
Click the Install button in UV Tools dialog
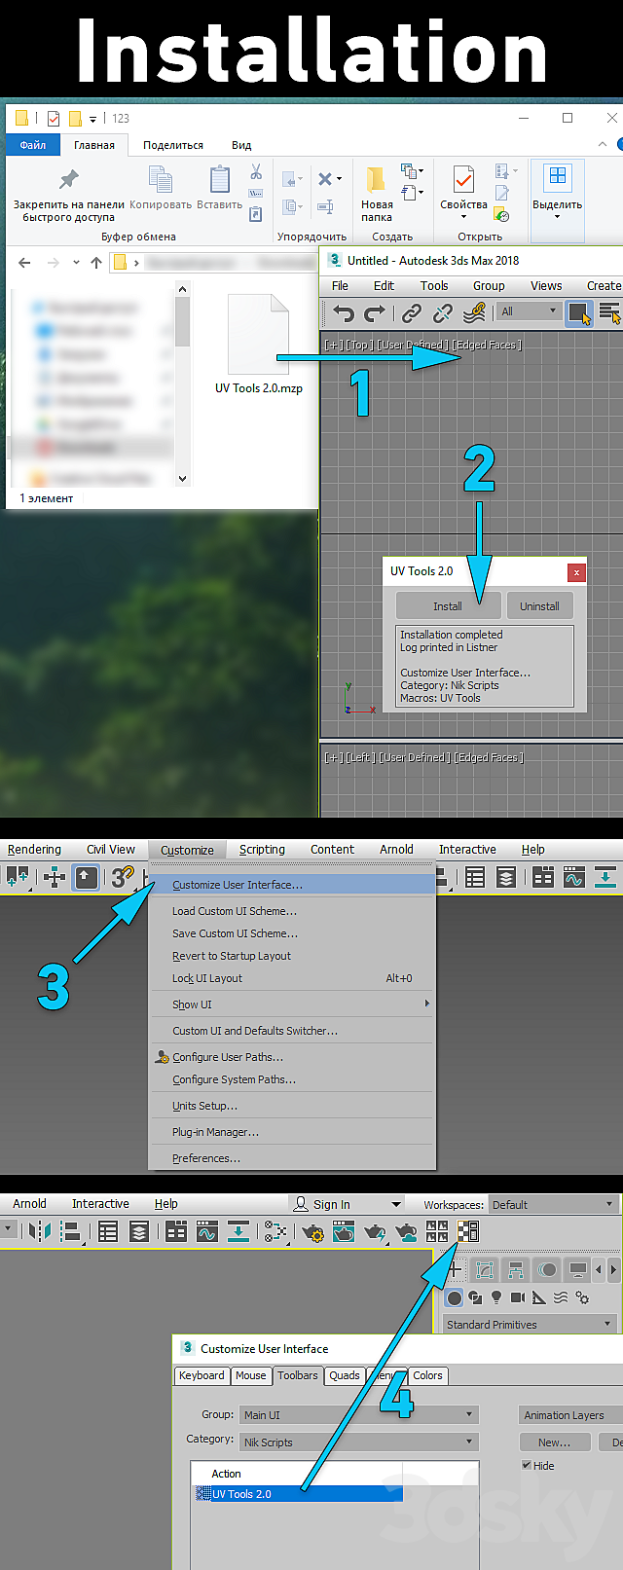(x=448, y=605)
